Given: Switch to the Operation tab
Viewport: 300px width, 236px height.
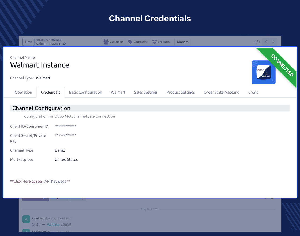Looking at the screenshot, I should click(23, 92).
